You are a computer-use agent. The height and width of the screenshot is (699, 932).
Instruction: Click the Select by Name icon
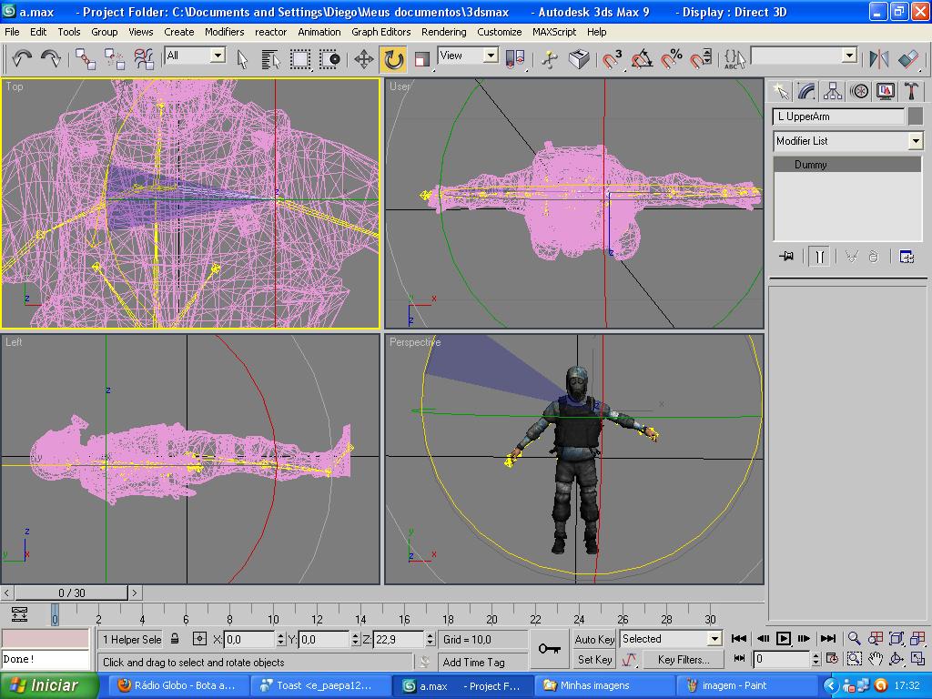tap(270, 59)
